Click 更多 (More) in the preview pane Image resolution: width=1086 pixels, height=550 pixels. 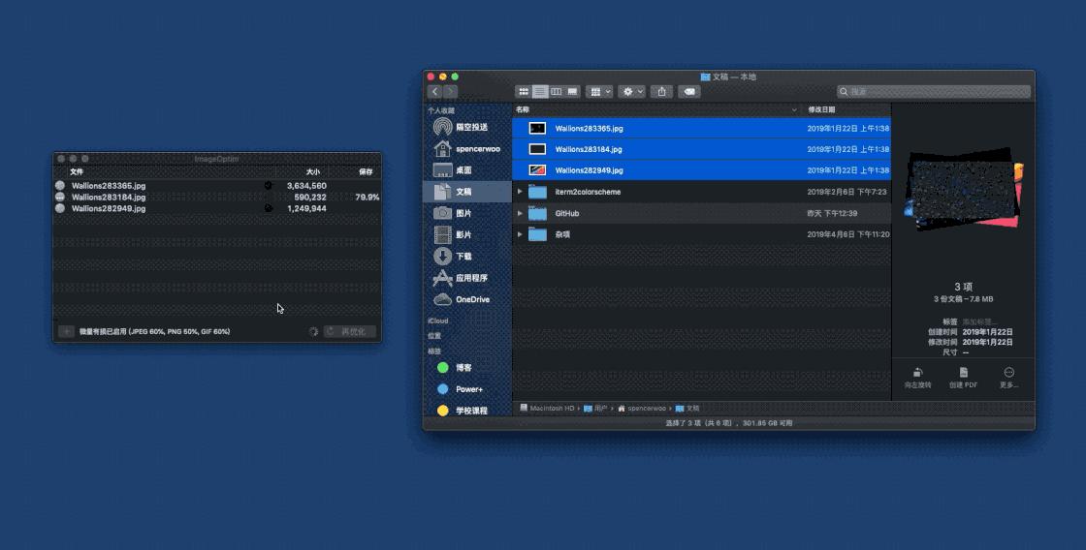tap(1009, 378)
